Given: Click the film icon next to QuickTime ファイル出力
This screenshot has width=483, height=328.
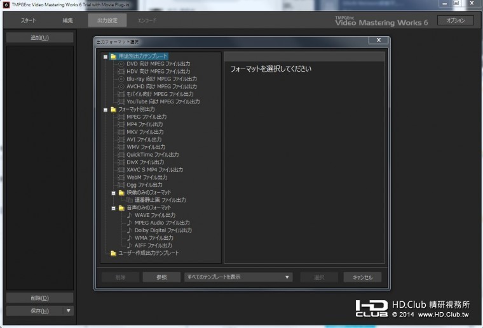Looking at the screenshot, I should [x=121, y=155].
